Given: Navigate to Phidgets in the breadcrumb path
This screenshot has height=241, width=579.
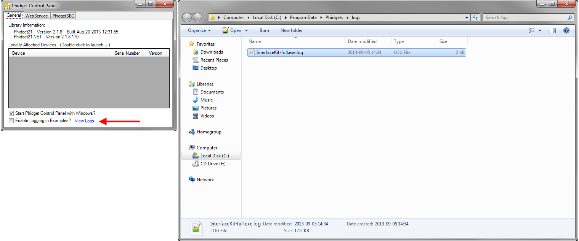Looking at the screenshot, I should pyautogui.click(x=334, y=17).
